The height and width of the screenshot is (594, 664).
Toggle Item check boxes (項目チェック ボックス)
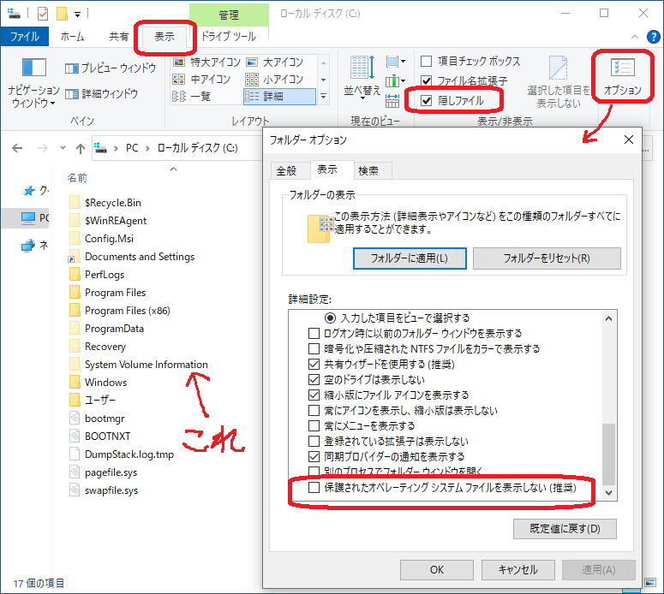click(426, 62)
